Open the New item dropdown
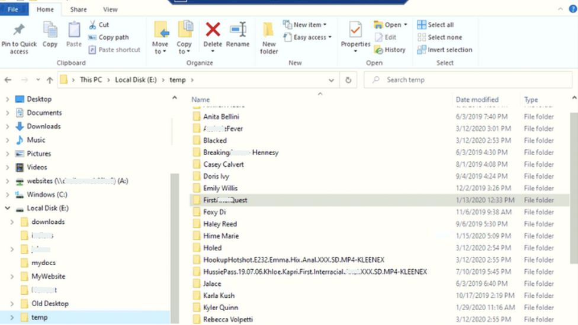The height and width of the screenshot is (325, 578). pos(305,25)
